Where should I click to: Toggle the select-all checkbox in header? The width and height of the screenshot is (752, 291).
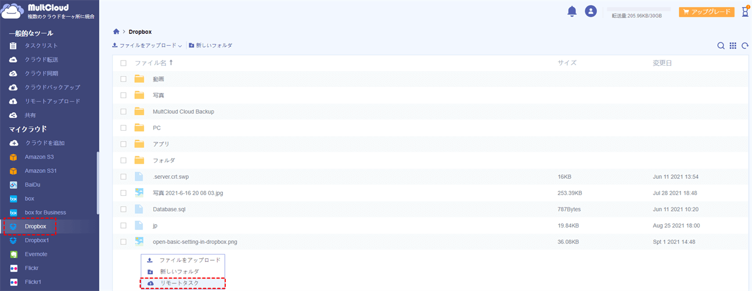(x=123, y=63)
